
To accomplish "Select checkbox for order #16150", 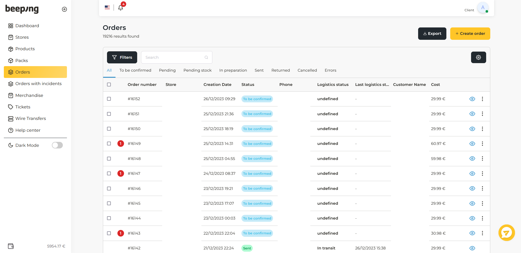I will coord(109,129).
